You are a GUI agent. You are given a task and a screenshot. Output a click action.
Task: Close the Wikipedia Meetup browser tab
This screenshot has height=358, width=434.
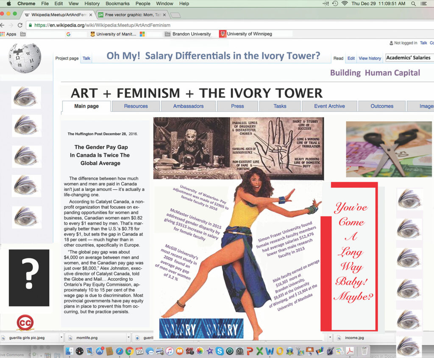click(x=91, y=15)
